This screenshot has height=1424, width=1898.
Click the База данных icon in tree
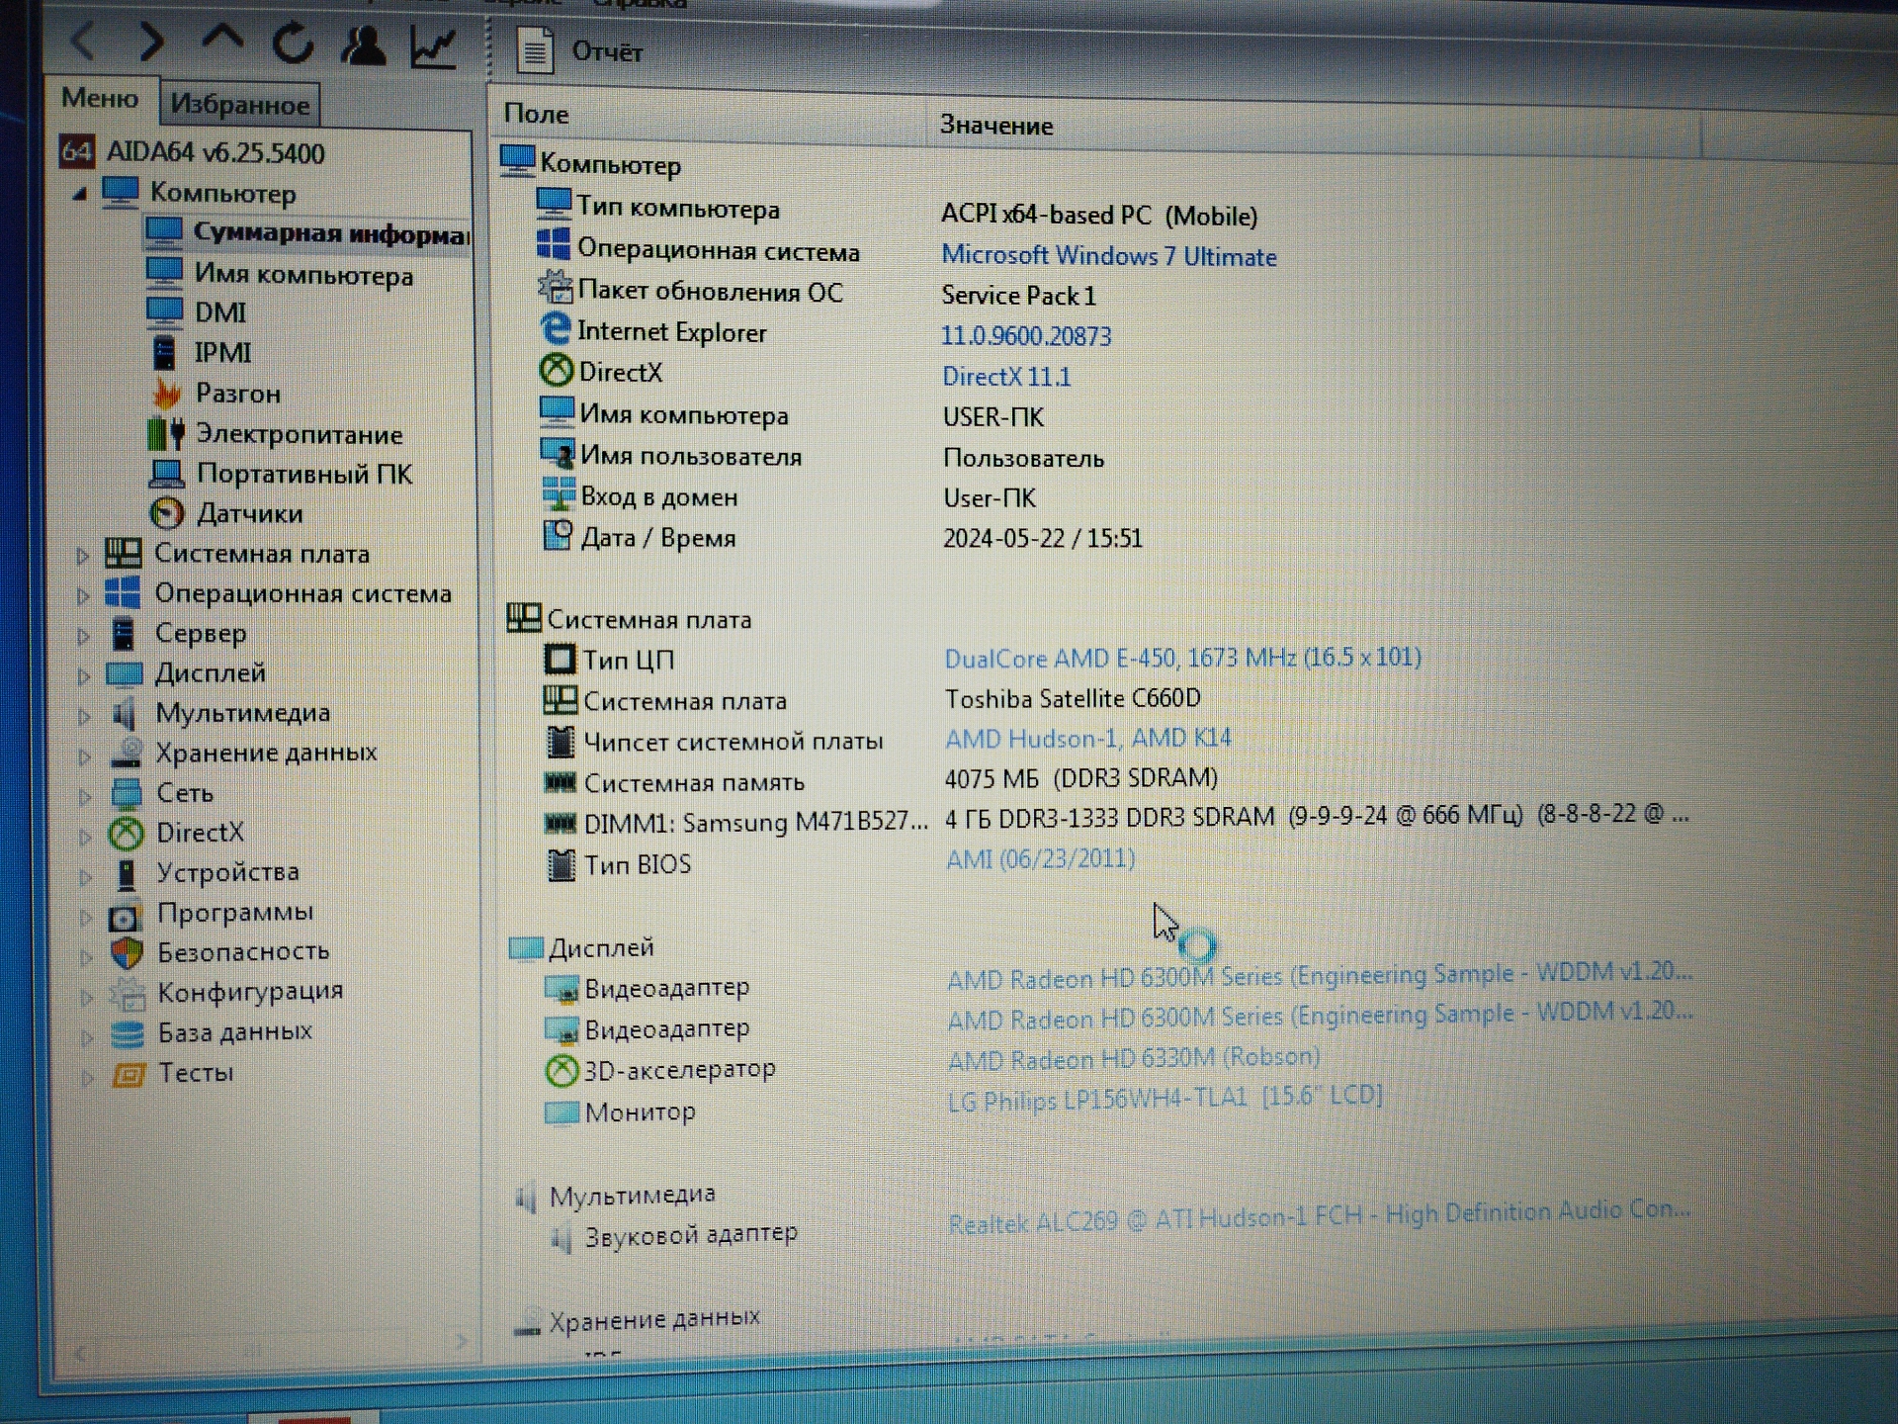tap(128, 1034)
